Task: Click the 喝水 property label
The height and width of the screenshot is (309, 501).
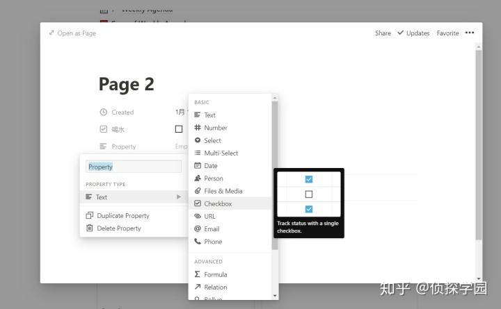Action: coord(118,129)
